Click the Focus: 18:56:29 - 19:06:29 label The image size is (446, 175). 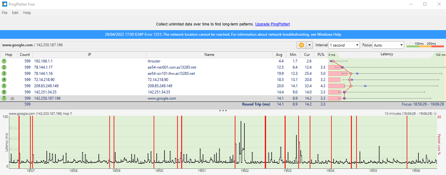tap(423, 105)
